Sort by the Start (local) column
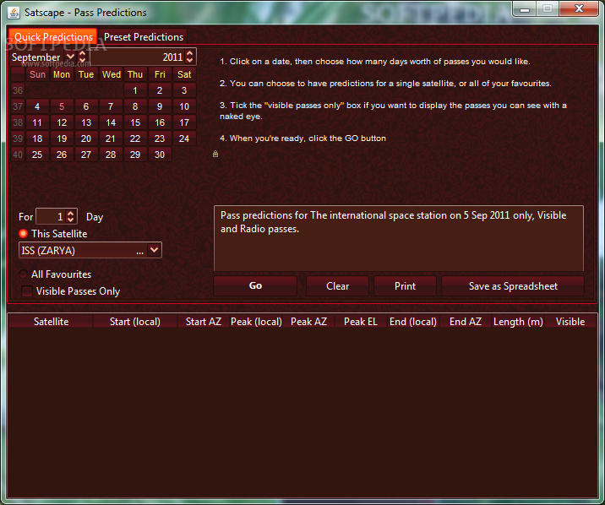This screenshot has width=605, height=505. point(135,322)
